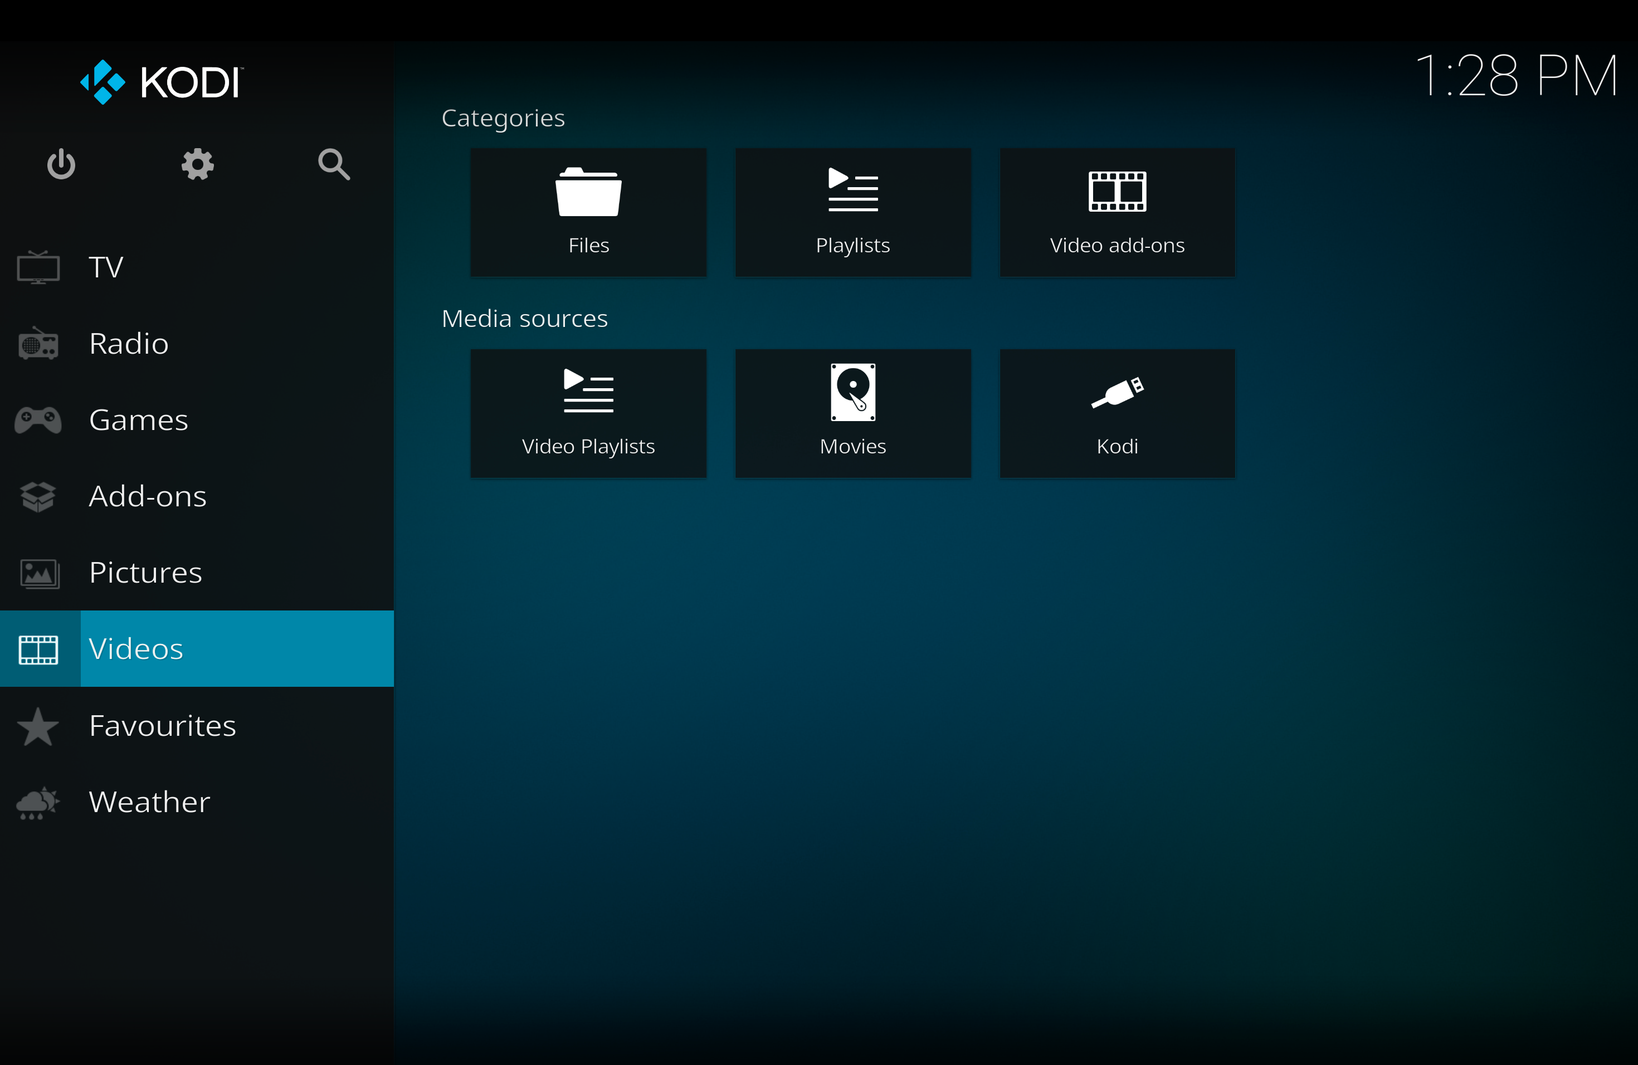Select highlighted Videos menu label
The height and width of the screenshot is (1065, 1638).
click(136, 649)
